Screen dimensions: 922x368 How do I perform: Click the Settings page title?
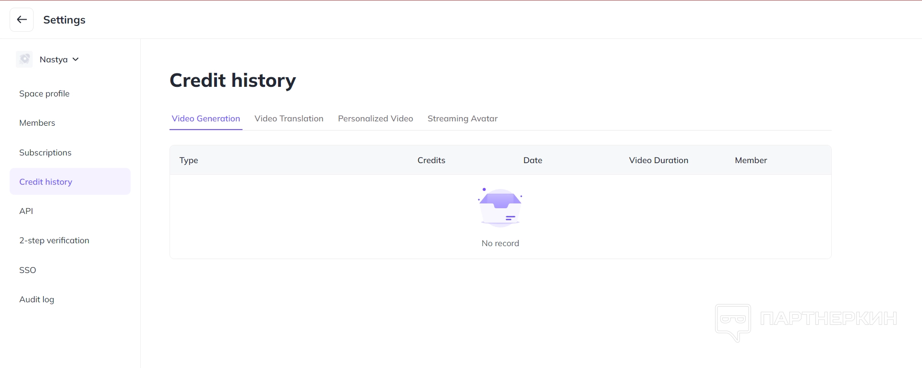(x=64, y=20)
